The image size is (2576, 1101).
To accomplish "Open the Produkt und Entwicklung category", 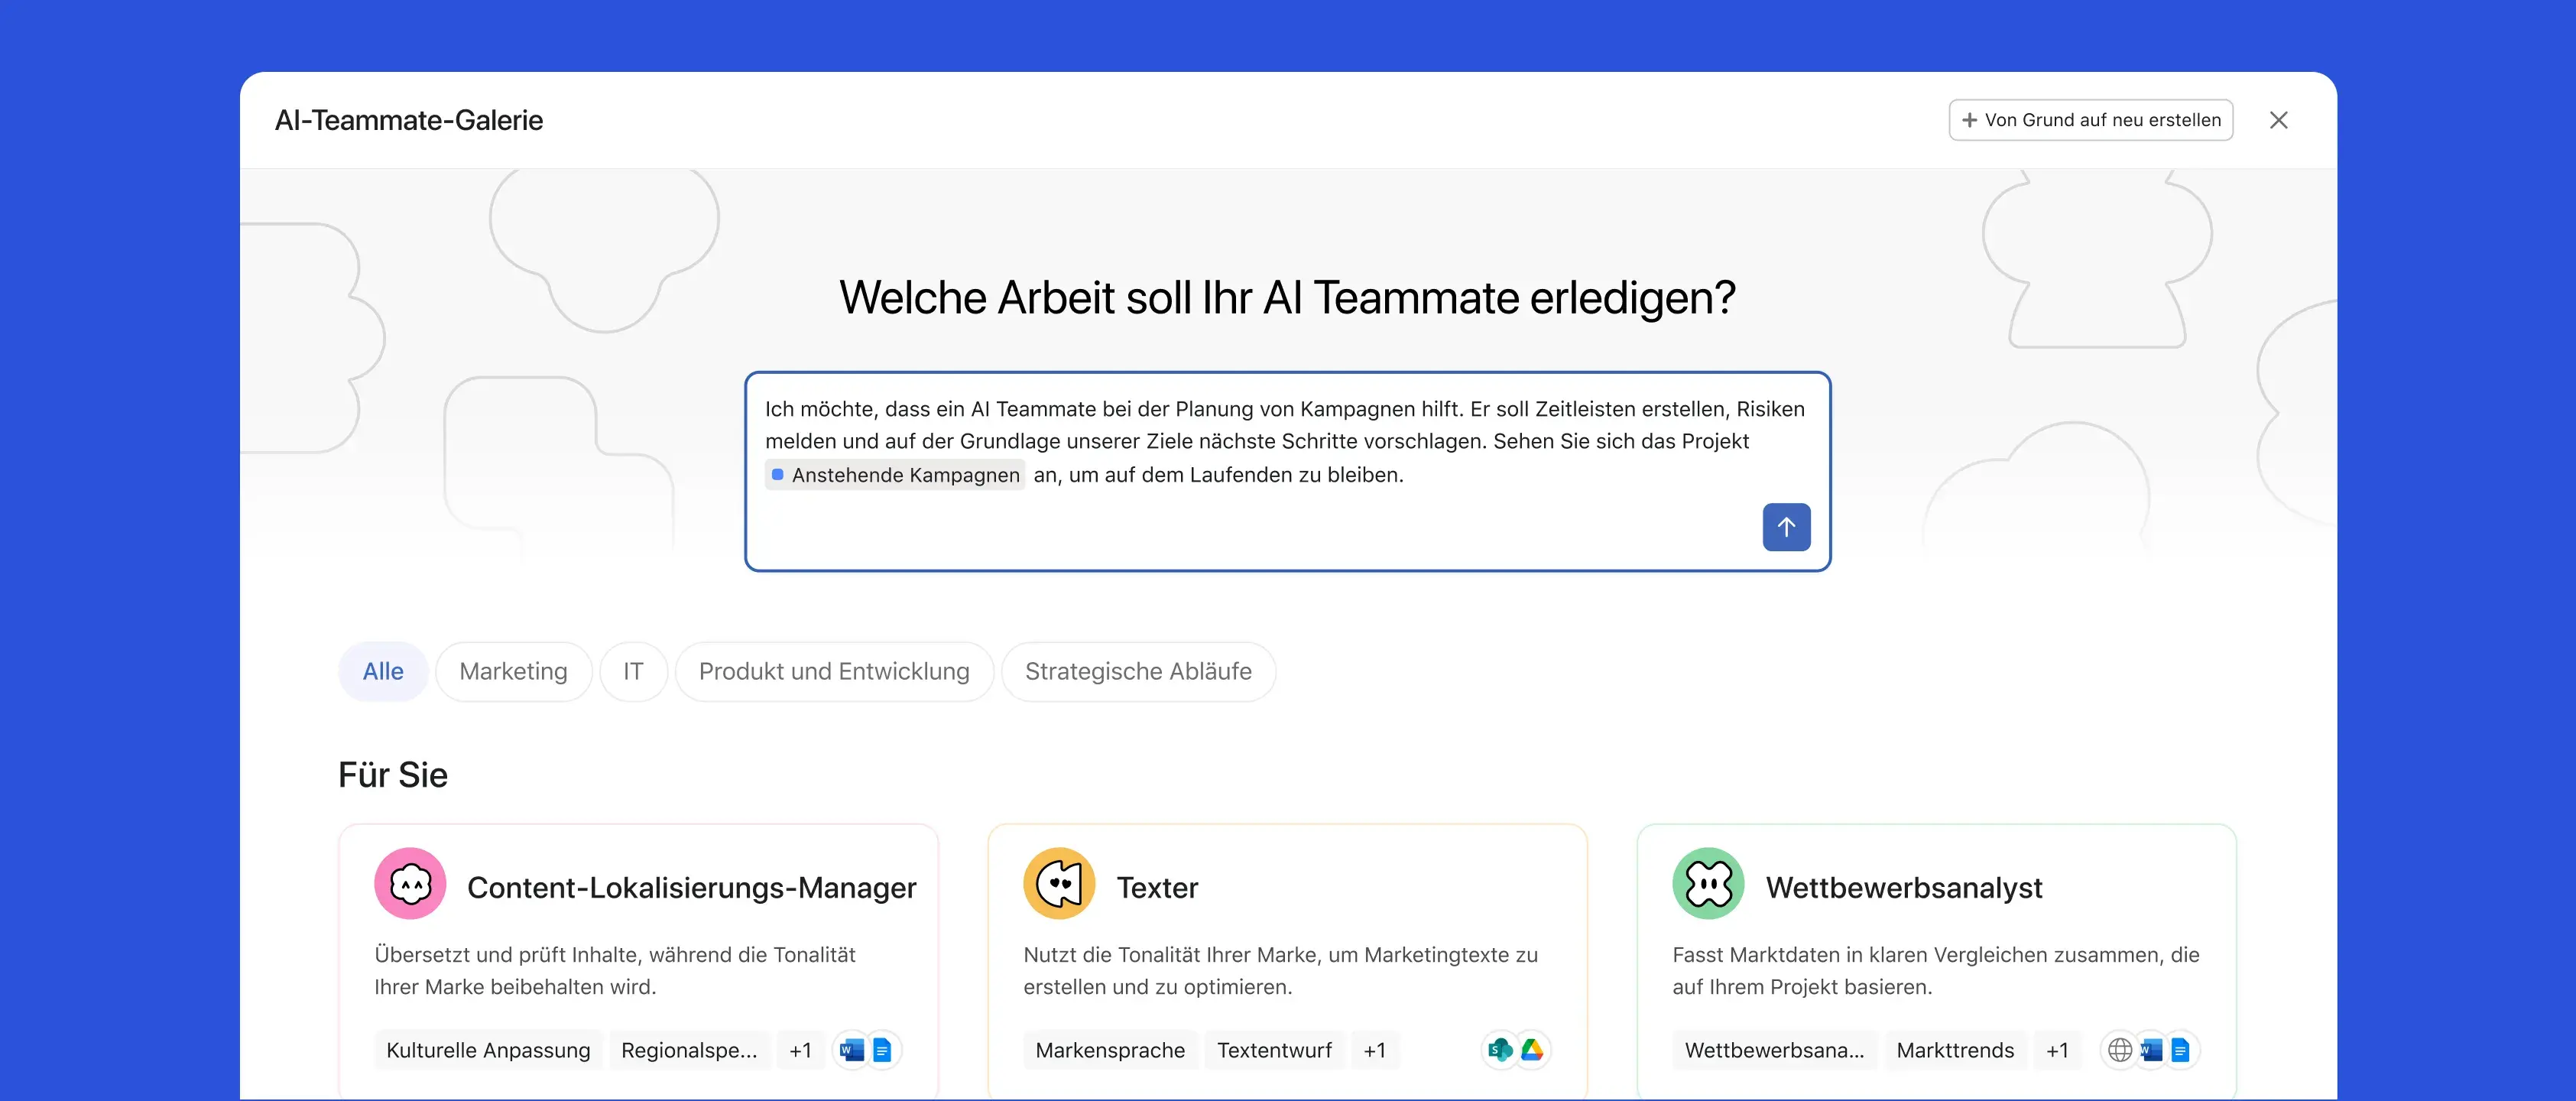I will [834, 671].
